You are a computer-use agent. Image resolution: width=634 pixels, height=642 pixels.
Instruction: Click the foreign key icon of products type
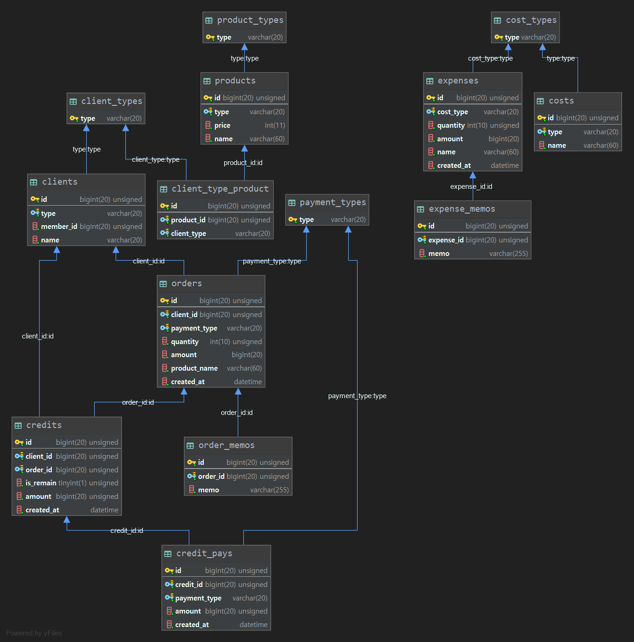(x=208, y=111)
